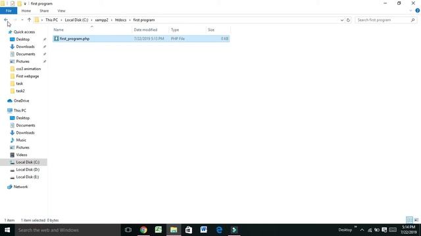Image resolution: width=421 pixels, height=236 pixels.
Task: Select Local Disk (C:) in sidebar
Action: click(28, 162)
